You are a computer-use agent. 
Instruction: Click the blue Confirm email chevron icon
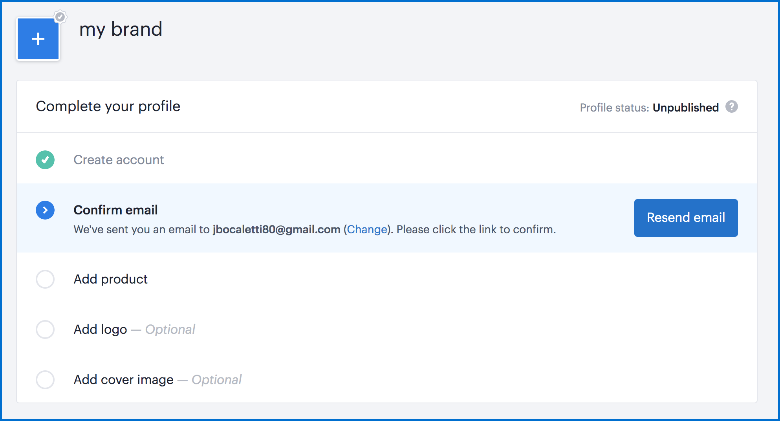[x=45, y=210]
